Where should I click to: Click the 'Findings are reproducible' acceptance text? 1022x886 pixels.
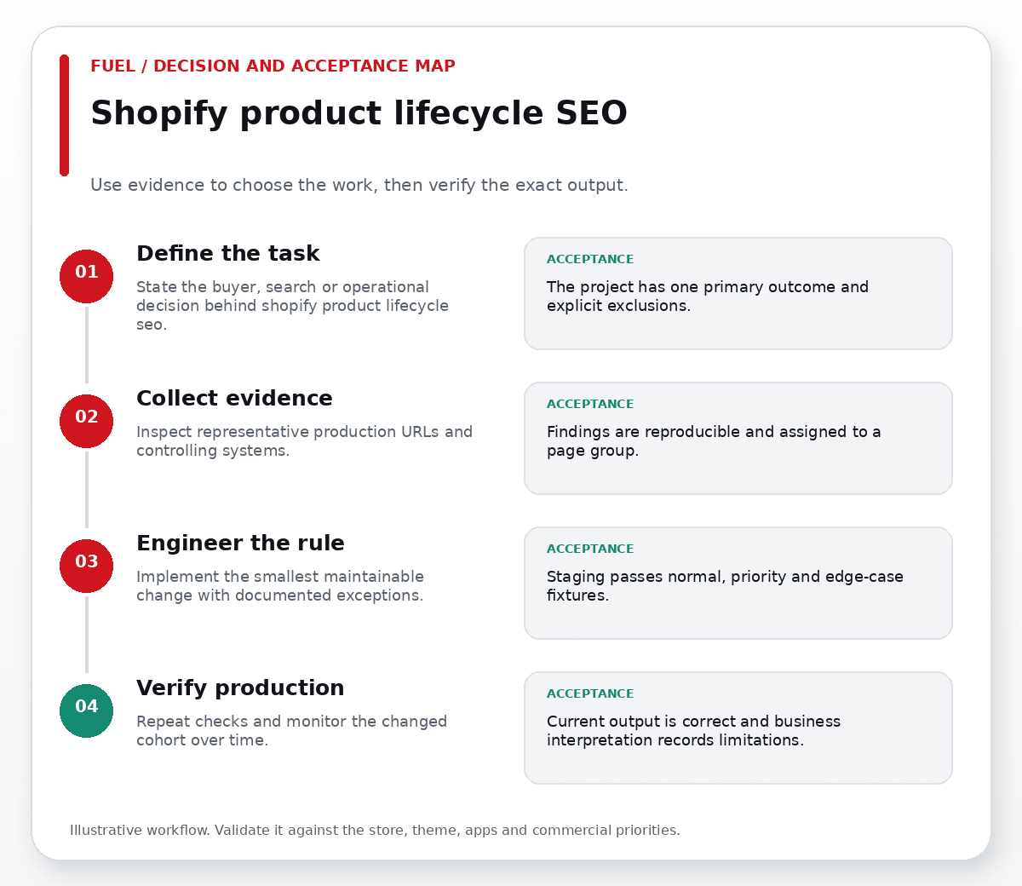pos(714,441)
